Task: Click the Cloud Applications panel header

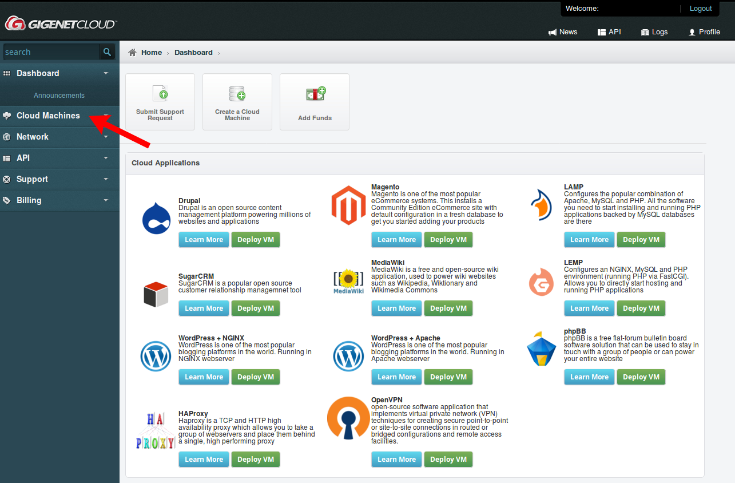Action: (x=415, y=163)
